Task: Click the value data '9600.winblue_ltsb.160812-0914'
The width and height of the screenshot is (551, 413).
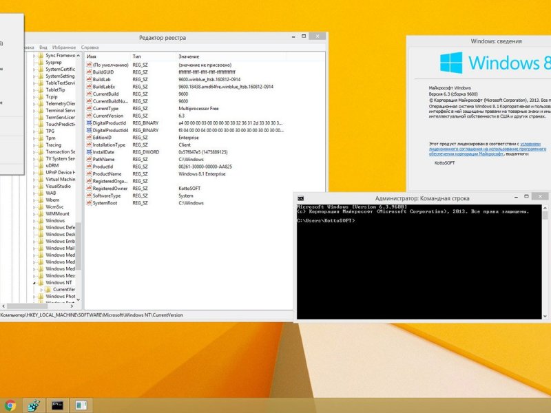Action: click(209, 79)
